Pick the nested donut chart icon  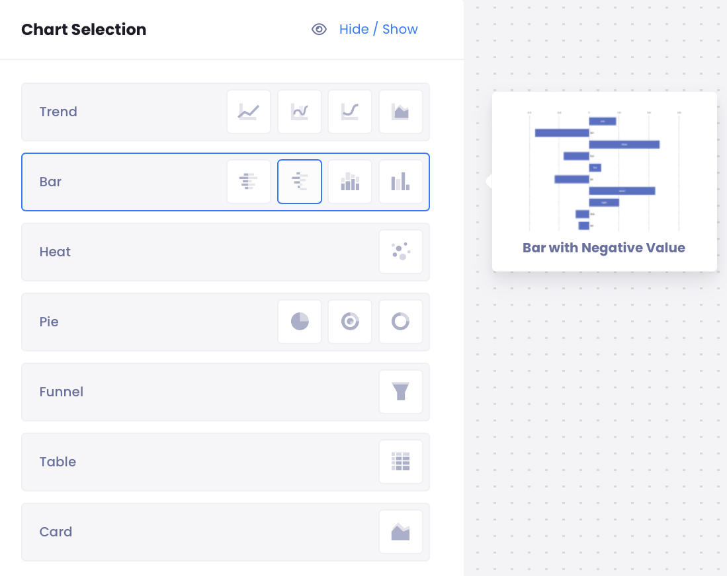click(x=350, y=322)
